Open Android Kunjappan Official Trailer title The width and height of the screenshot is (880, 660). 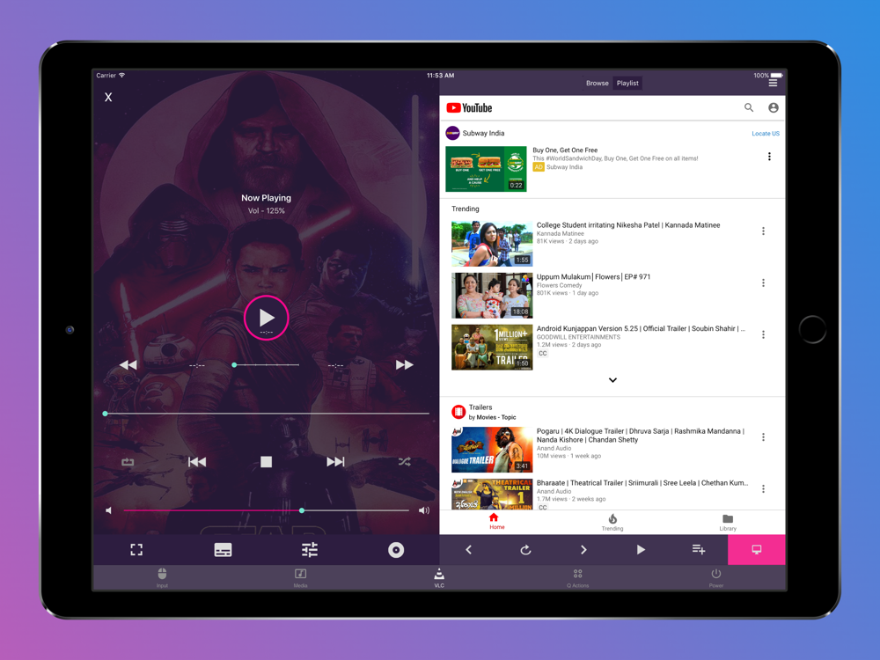click(641, 328)
